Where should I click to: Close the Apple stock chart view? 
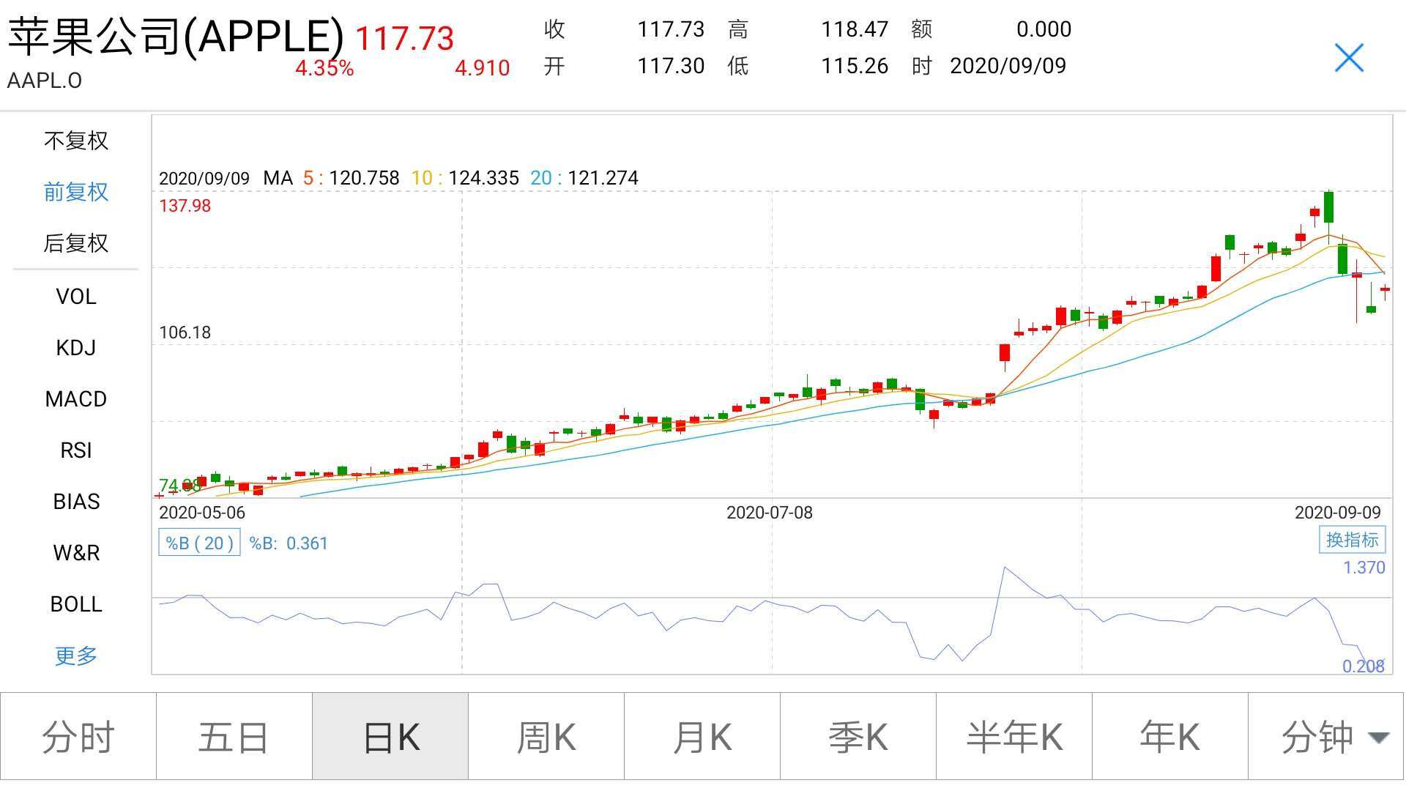click(1349, 58)
